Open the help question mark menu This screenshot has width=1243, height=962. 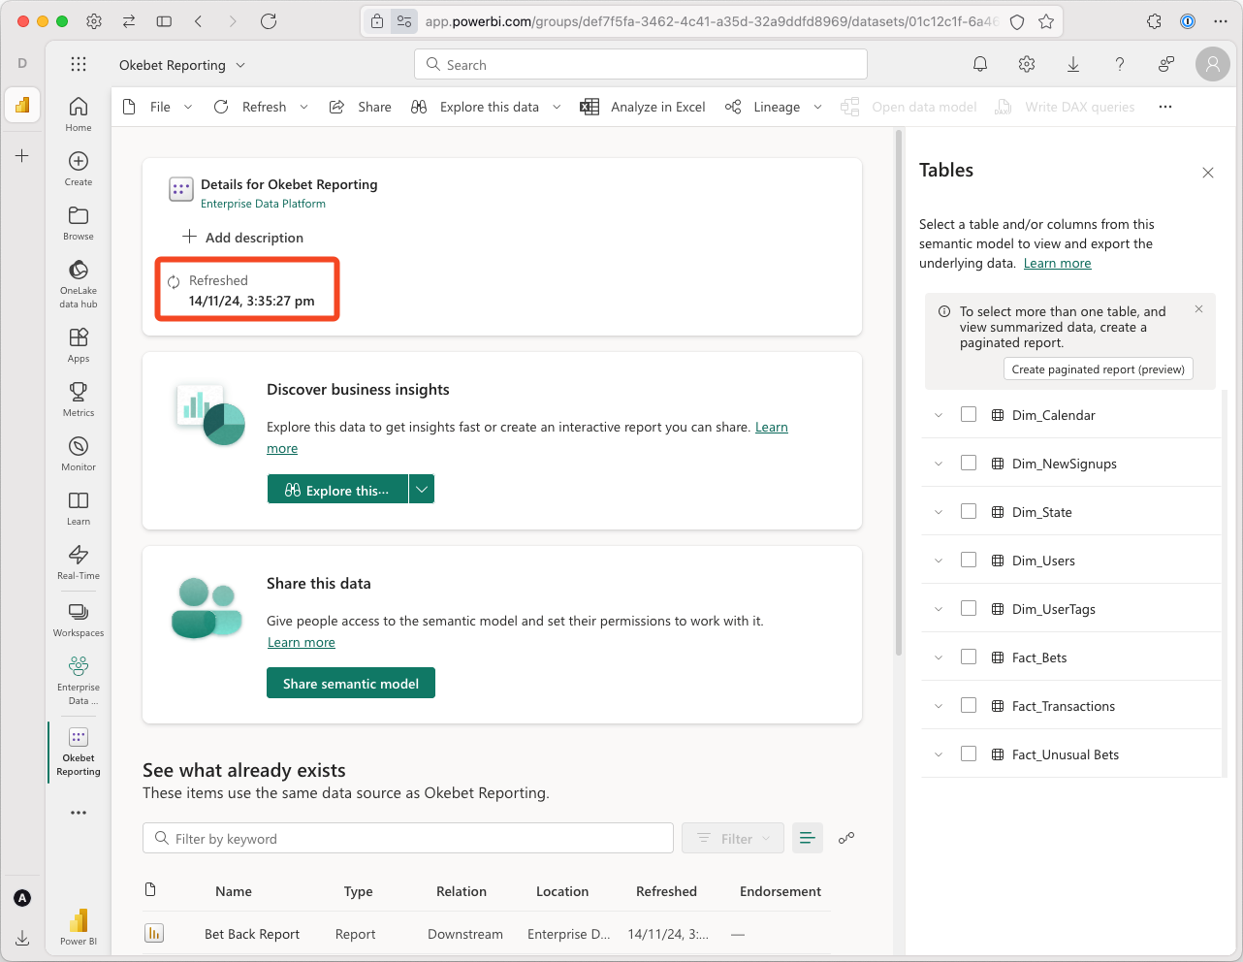1120,64
